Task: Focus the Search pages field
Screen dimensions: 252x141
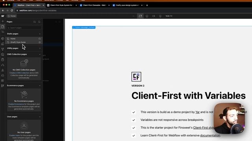Action: pos(24,28)
